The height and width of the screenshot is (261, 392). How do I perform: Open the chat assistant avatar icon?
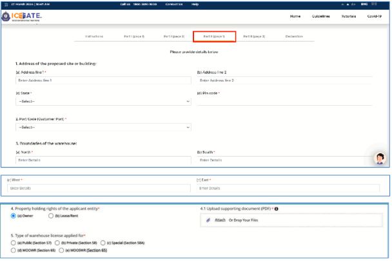pyautogui.click(x=380, y=159)
